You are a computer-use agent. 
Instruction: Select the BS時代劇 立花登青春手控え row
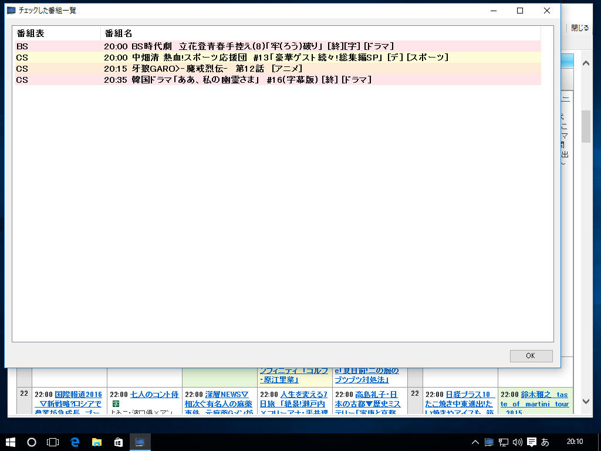click(278, 46)
